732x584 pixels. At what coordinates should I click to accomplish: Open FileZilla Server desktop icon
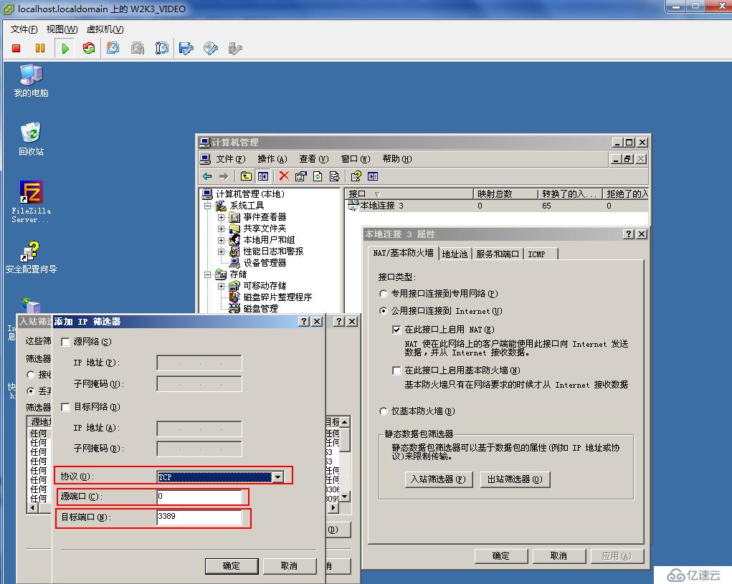32,201
